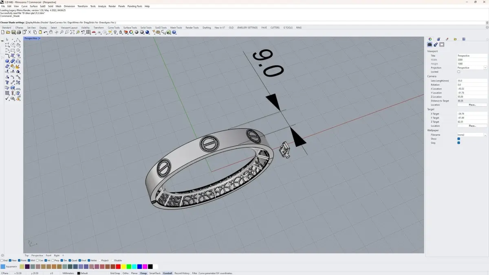Open the Perspective viewport title dropdown arrow

click(40, 38)
